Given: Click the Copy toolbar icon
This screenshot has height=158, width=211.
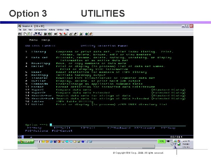Looking at the screenshot, I should tap(25, 34).
